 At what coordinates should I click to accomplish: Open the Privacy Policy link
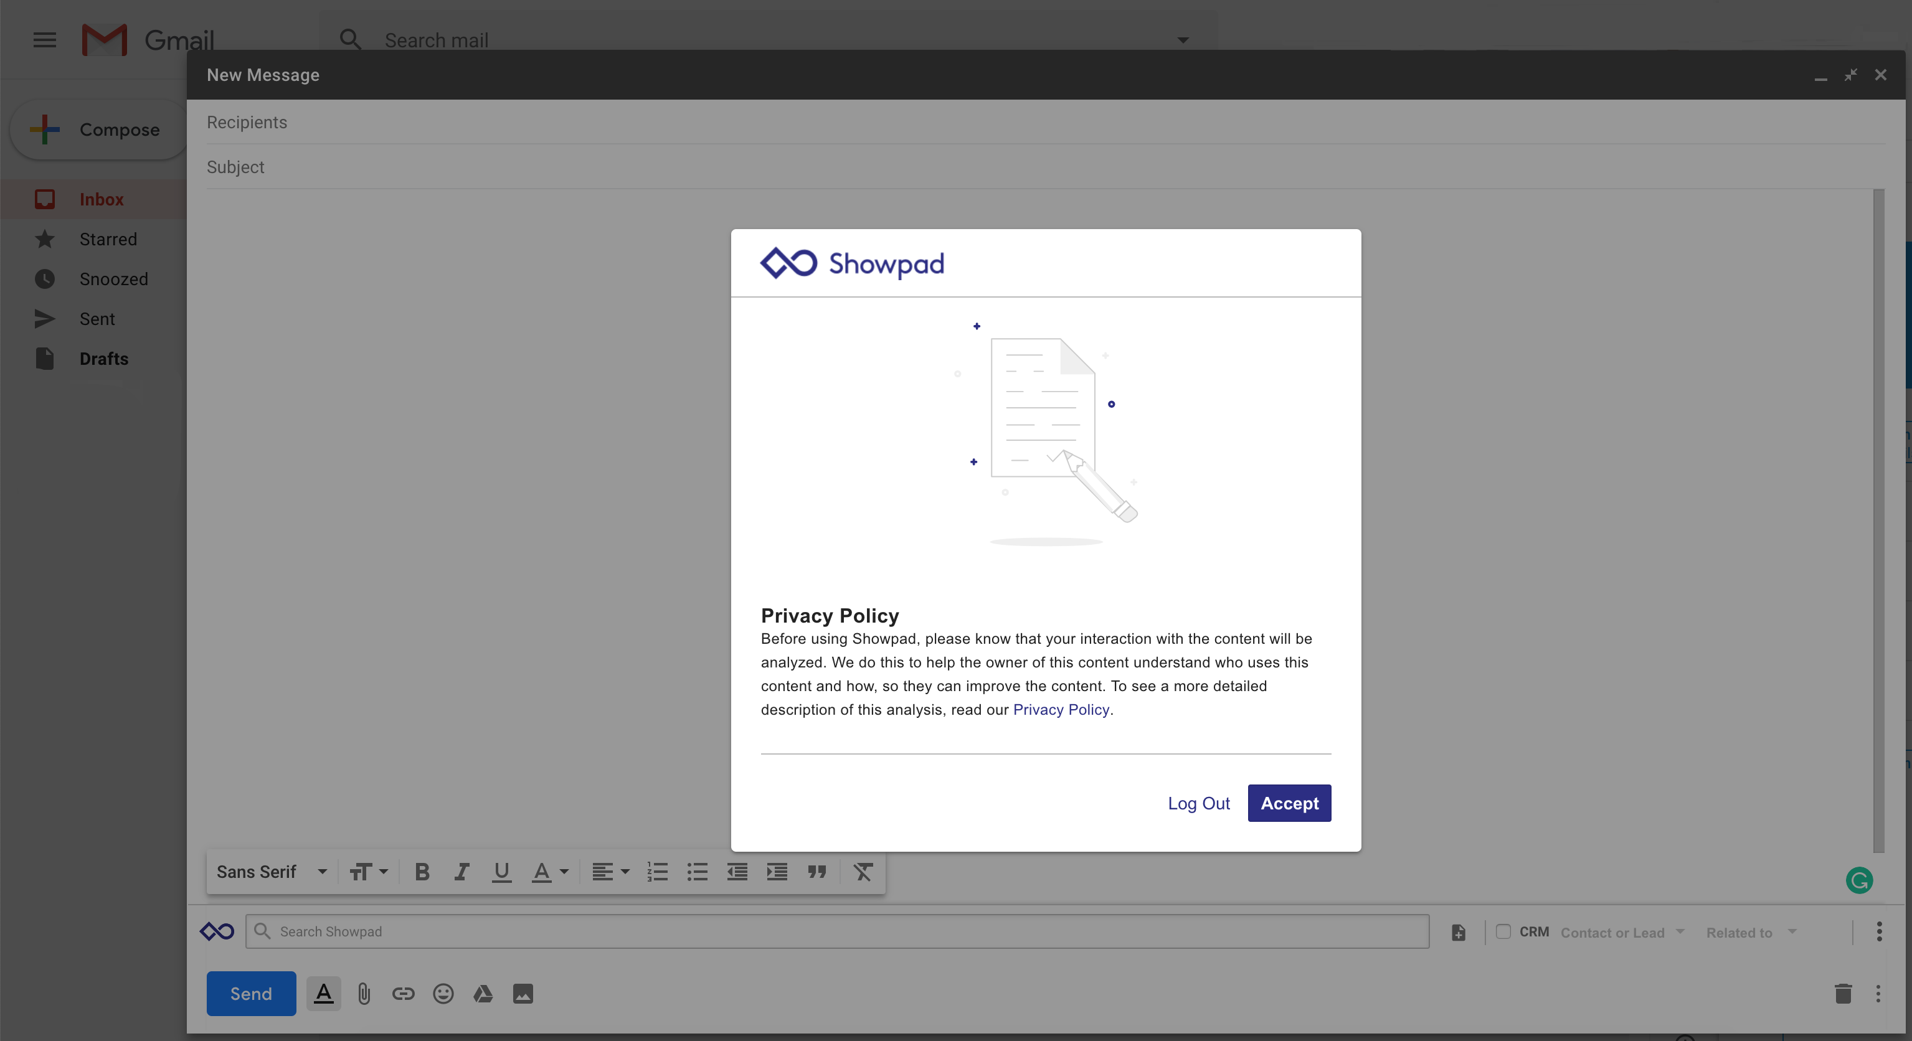coord(1061,709)
